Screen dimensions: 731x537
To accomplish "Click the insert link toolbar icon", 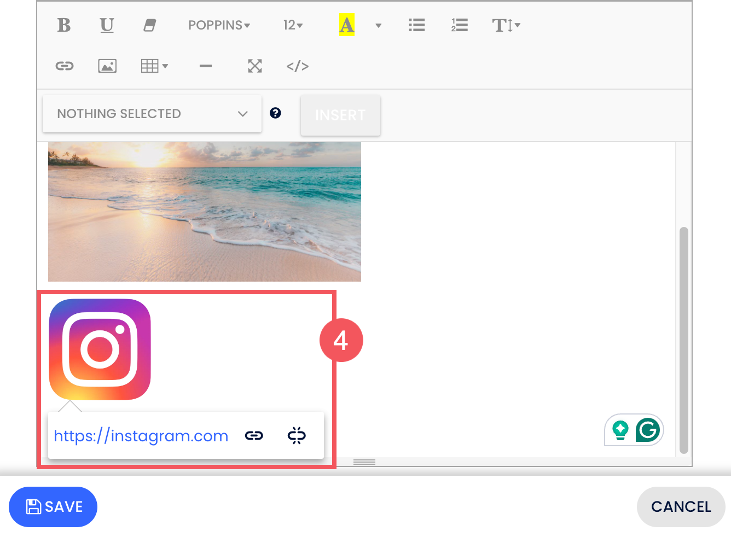I will pos(65,66).
